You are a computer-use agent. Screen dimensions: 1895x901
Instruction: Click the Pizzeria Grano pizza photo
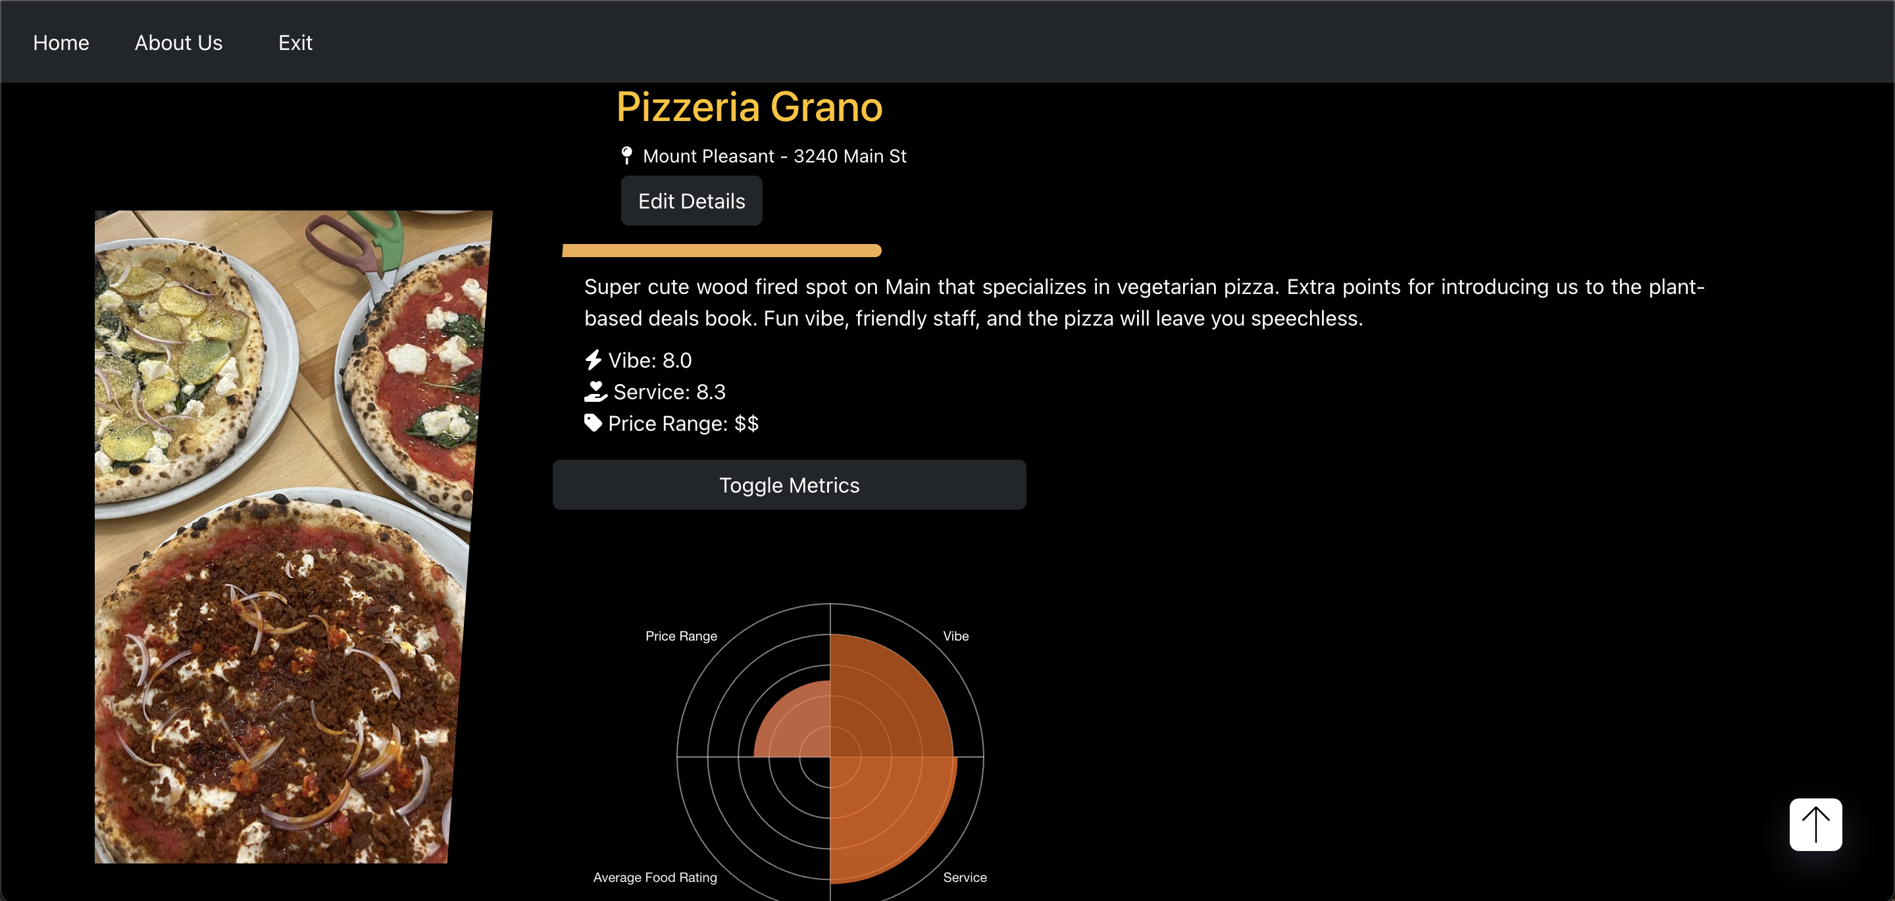(293, 536)
